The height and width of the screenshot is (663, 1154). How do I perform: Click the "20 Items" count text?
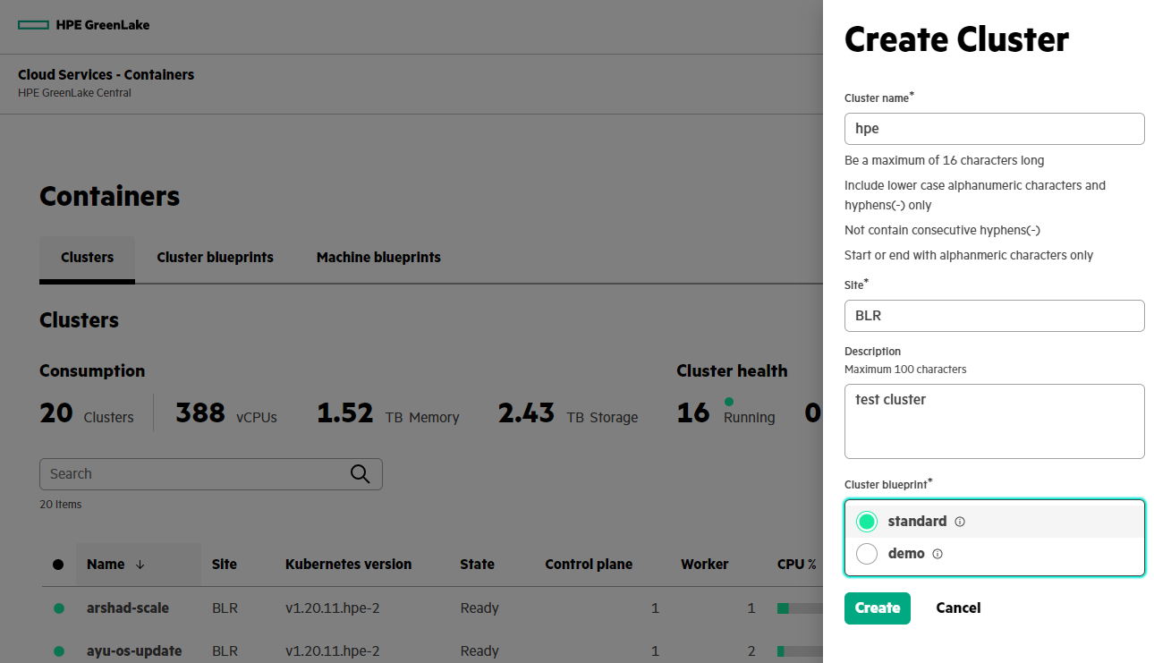coord(61,505)
